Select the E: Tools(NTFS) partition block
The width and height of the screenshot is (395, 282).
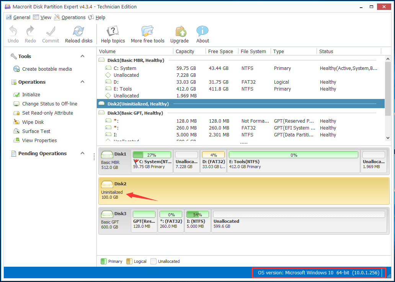click(x=294, y=161)
